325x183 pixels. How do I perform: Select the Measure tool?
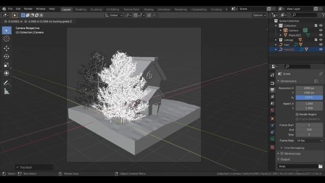[7, 91]
